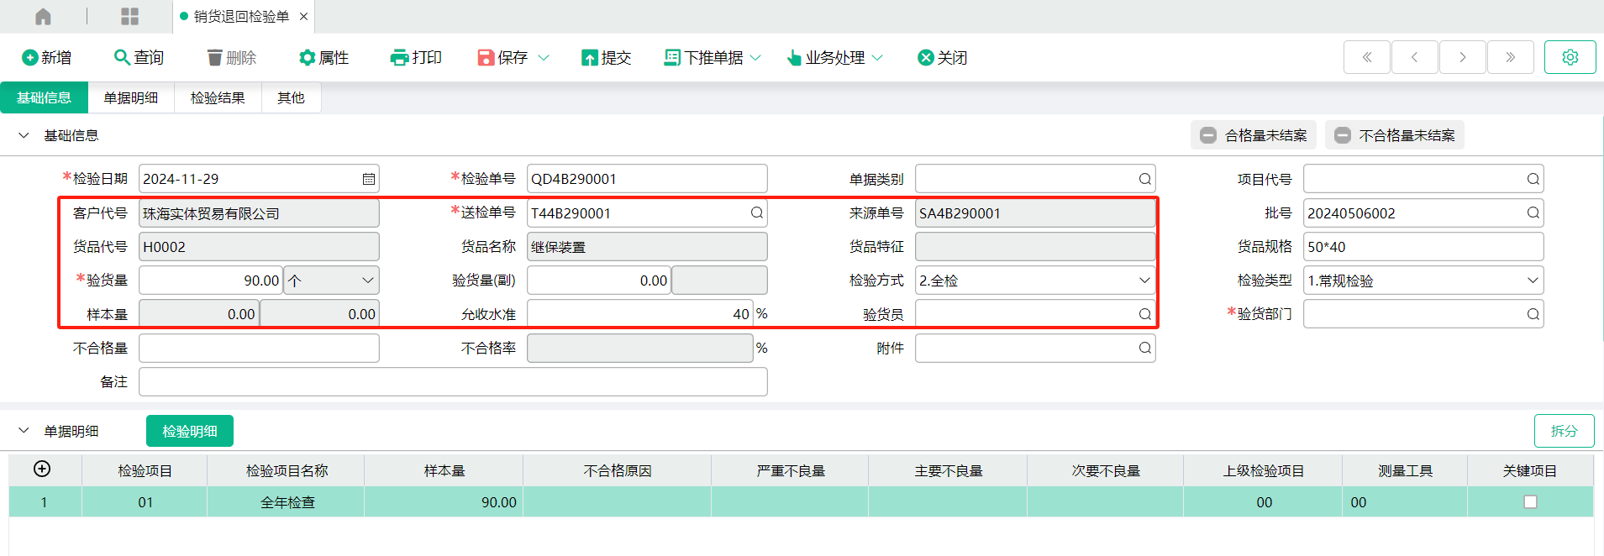The image size is (1604, 556).
Task: Click the 提交 submit button
Action: click(606, 57)
